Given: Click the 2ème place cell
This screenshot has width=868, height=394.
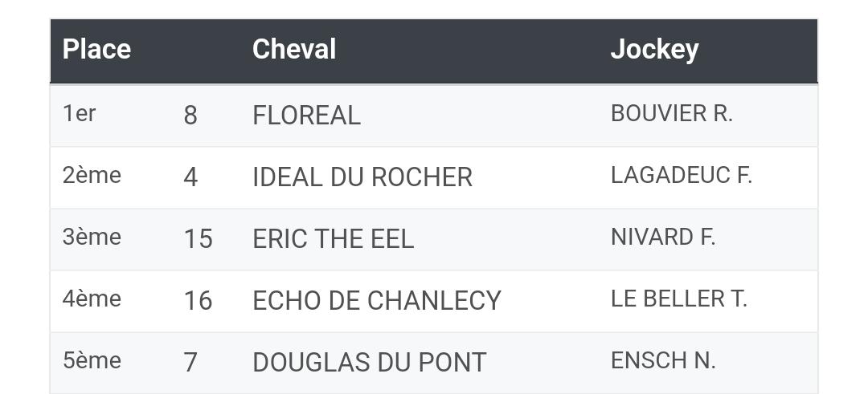Looking at the screenshot, I should [x=92, y=175].
